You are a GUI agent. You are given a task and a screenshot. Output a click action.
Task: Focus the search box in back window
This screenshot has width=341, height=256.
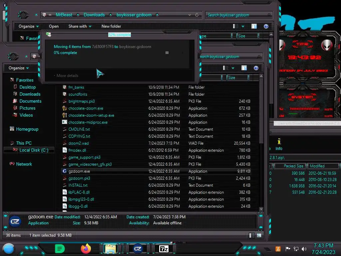(x=238, y=15)
